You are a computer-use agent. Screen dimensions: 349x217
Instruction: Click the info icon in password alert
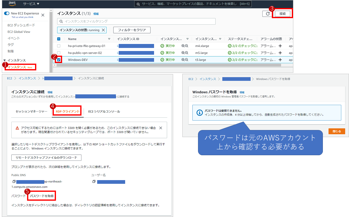click(200, 112)
